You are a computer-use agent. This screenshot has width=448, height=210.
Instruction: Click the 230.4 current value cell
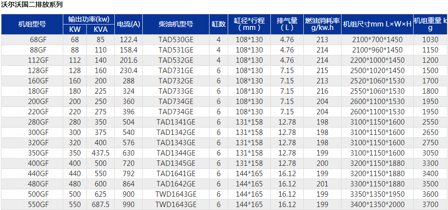[129, 70]
